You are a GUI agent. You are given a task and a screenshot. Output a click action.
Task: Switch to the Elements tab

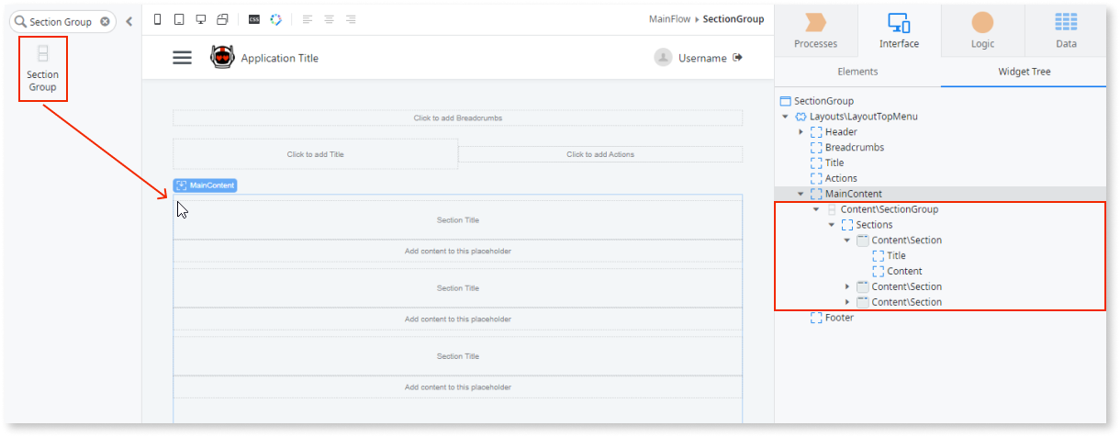pos(857,72)
